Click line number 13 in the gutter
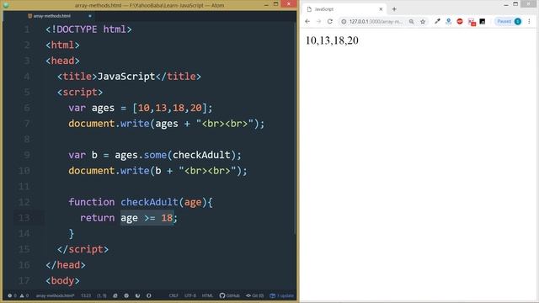 pos(24,218)
